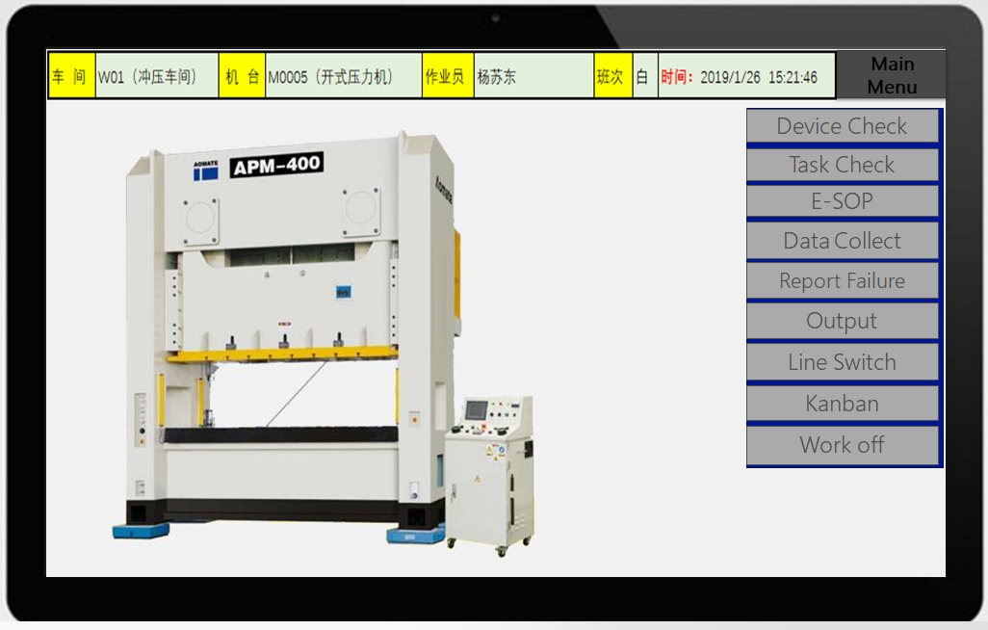988x630 pixels.
Task: Click the machine field showing M0005 开式压力机
Action: coord(342,74)
